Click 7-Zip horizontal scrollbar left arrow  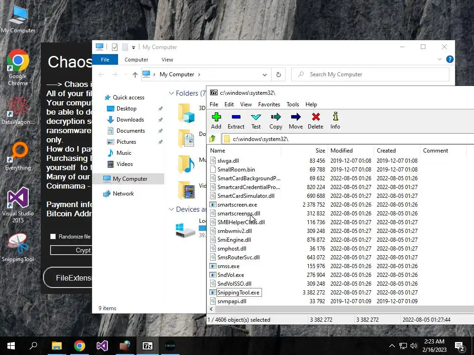(211, 309)
